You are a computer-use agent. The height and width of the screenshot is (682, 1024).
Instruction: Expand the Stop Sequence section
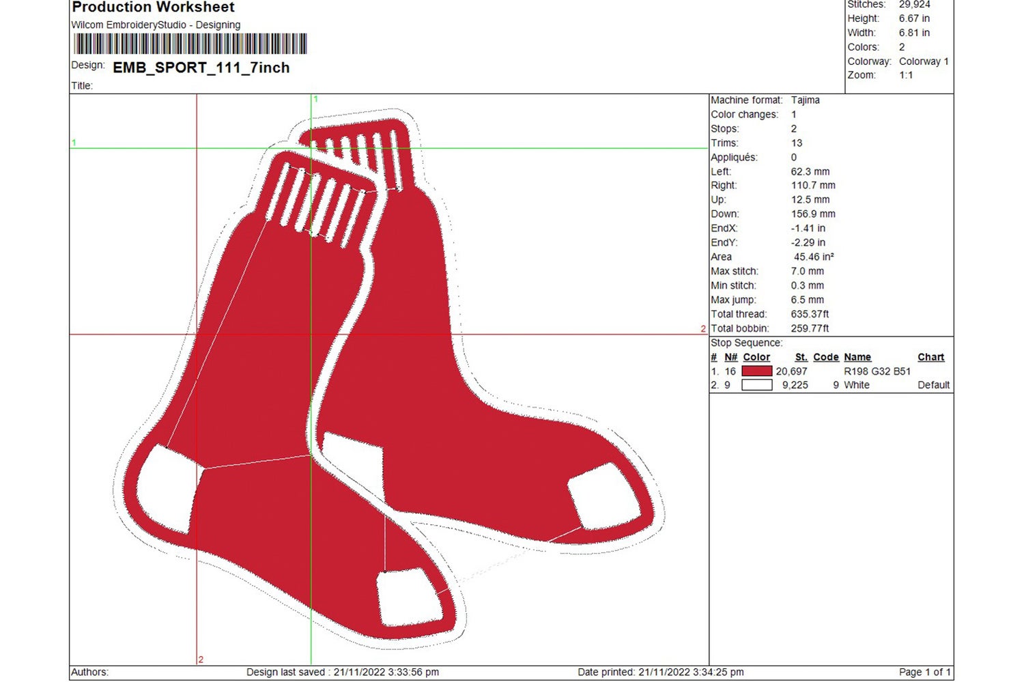(746, 342)
